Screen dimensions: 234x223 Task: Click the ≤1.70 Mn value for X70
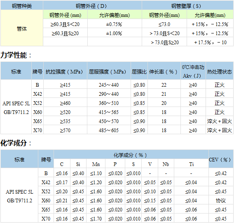[x=96, y=218]
